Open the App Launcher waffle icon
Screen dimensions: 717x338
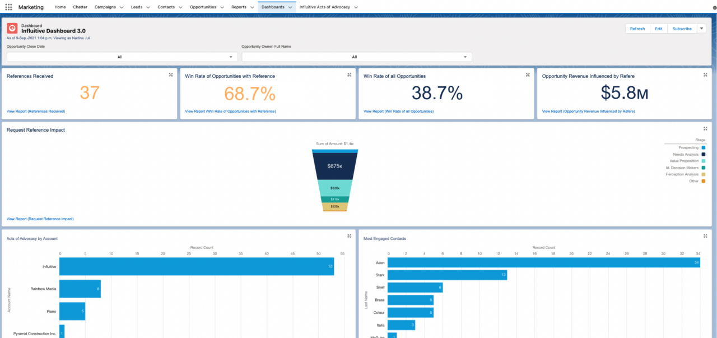click(x=8, y=7)
